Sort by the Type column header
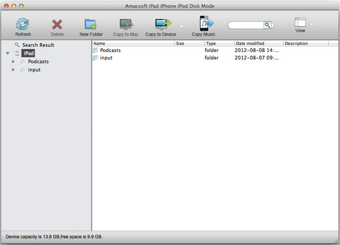 pyautogui.click(x=219, y=44)
